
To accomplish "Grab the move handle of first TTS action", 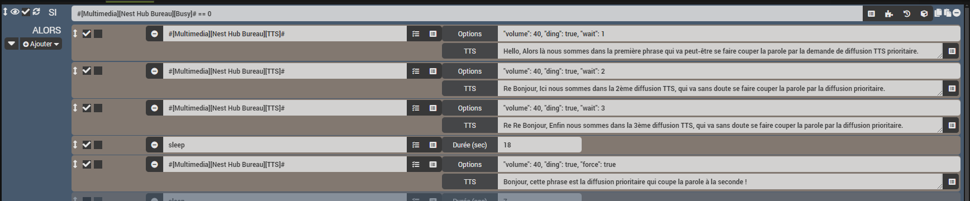I will [75, 33].
